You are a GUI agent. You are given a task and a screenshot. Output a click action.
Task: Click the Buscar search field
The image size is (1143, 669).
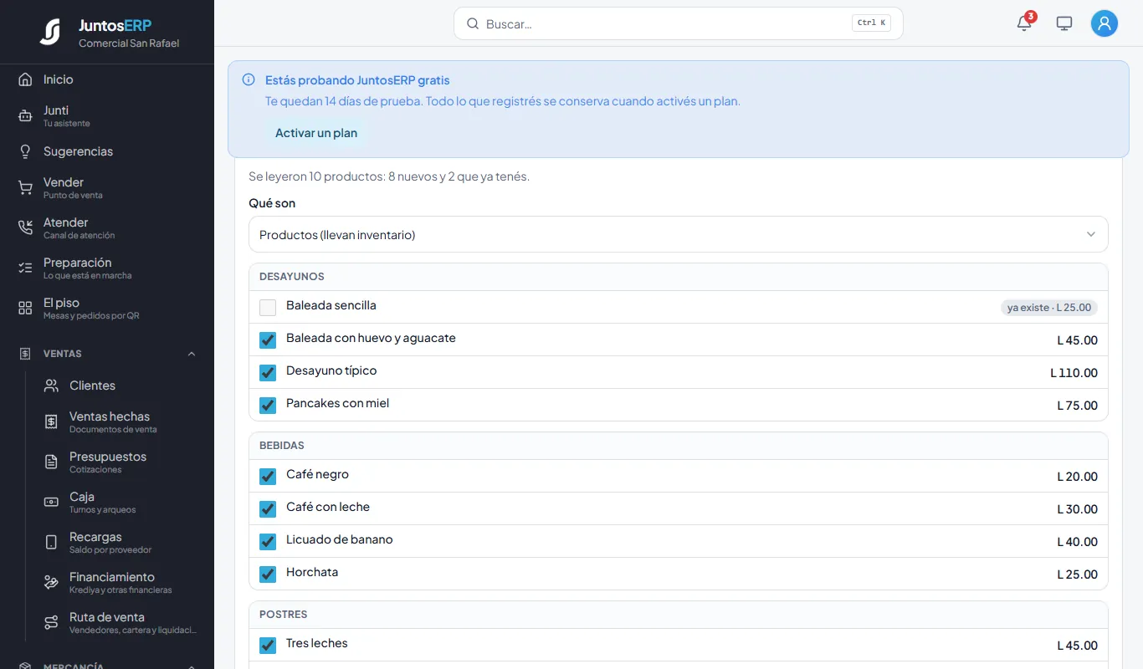point(679,23)
